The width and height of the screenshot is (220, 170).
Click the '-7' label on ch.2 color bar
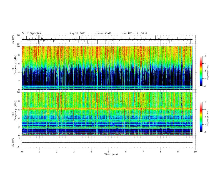[x=205, y=132]
